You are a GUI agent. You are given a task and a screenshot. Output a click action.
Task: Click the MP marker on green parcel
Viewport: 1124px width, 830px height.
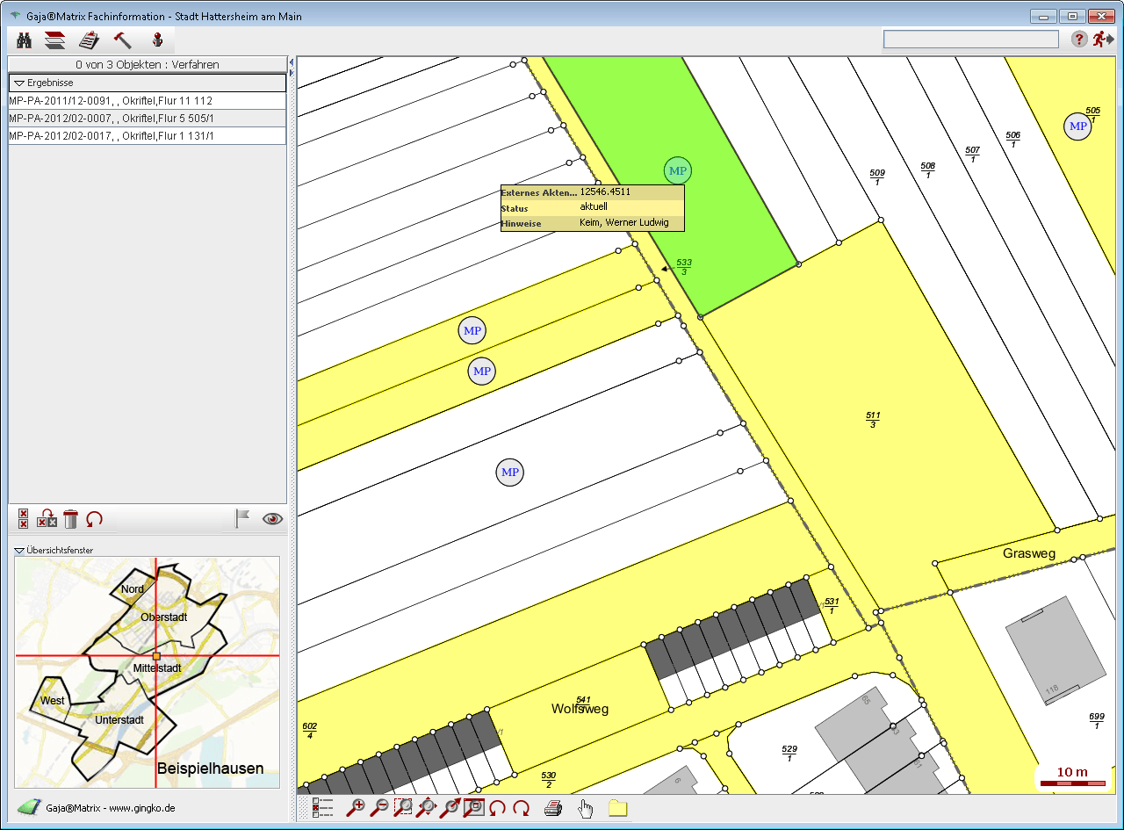pyautogui.click(x=677, y=170)
